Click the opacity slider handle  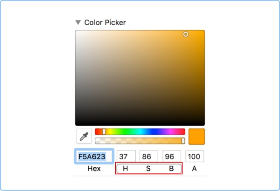[183, 141]
